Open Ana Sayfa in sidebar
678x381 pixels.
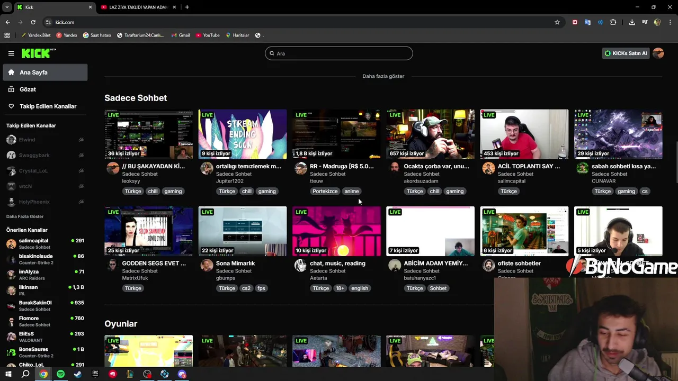coord(45,72)
